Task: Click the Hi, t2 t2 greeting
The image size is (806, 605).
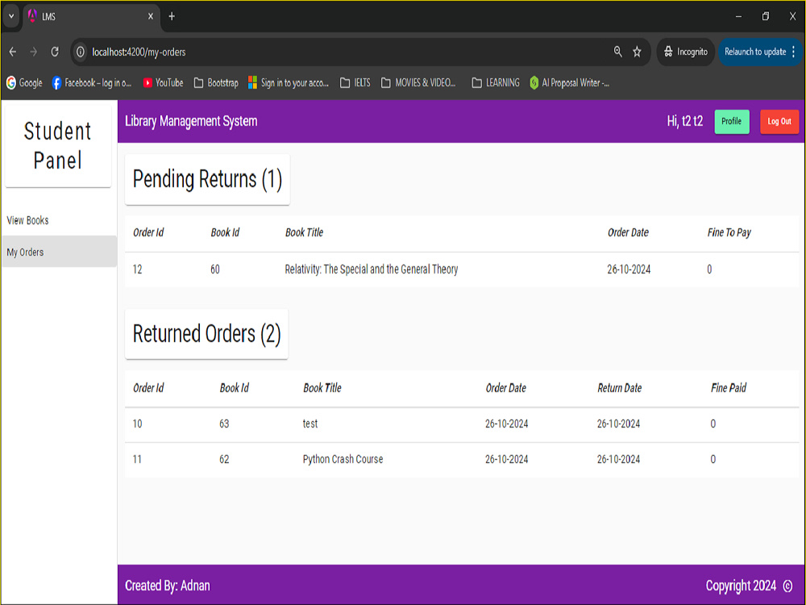Action: [684, 122]
